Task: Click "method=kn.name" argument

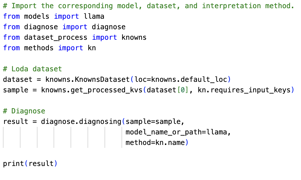Action: 155,143
